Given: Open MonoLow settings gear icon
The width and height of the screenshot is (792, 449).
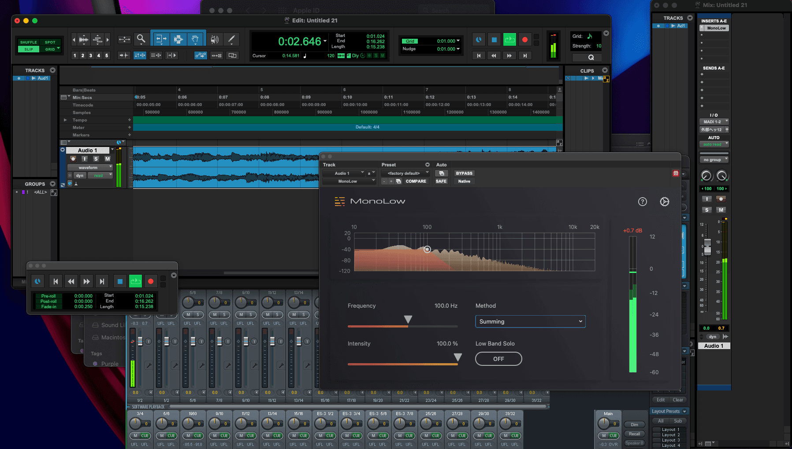Looking at the screenshot, I should (x=665, y=202).
